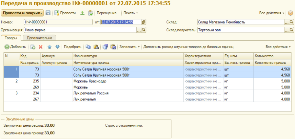Click ellipsis select button of Склад field
The image size is (295, 139).
(x=286, y=22)
